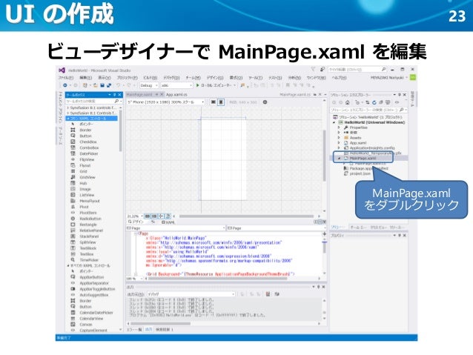
Task: Choose the DatePicker toolbox control
Action: click(x=89, y=153)
